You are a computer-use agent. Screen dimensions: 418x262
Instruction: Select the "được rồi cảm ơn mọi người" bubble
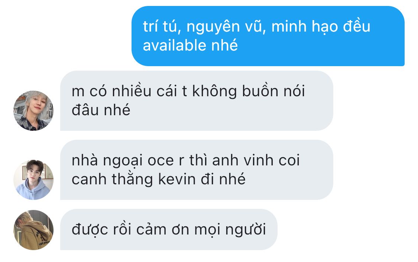pos(169,230)
